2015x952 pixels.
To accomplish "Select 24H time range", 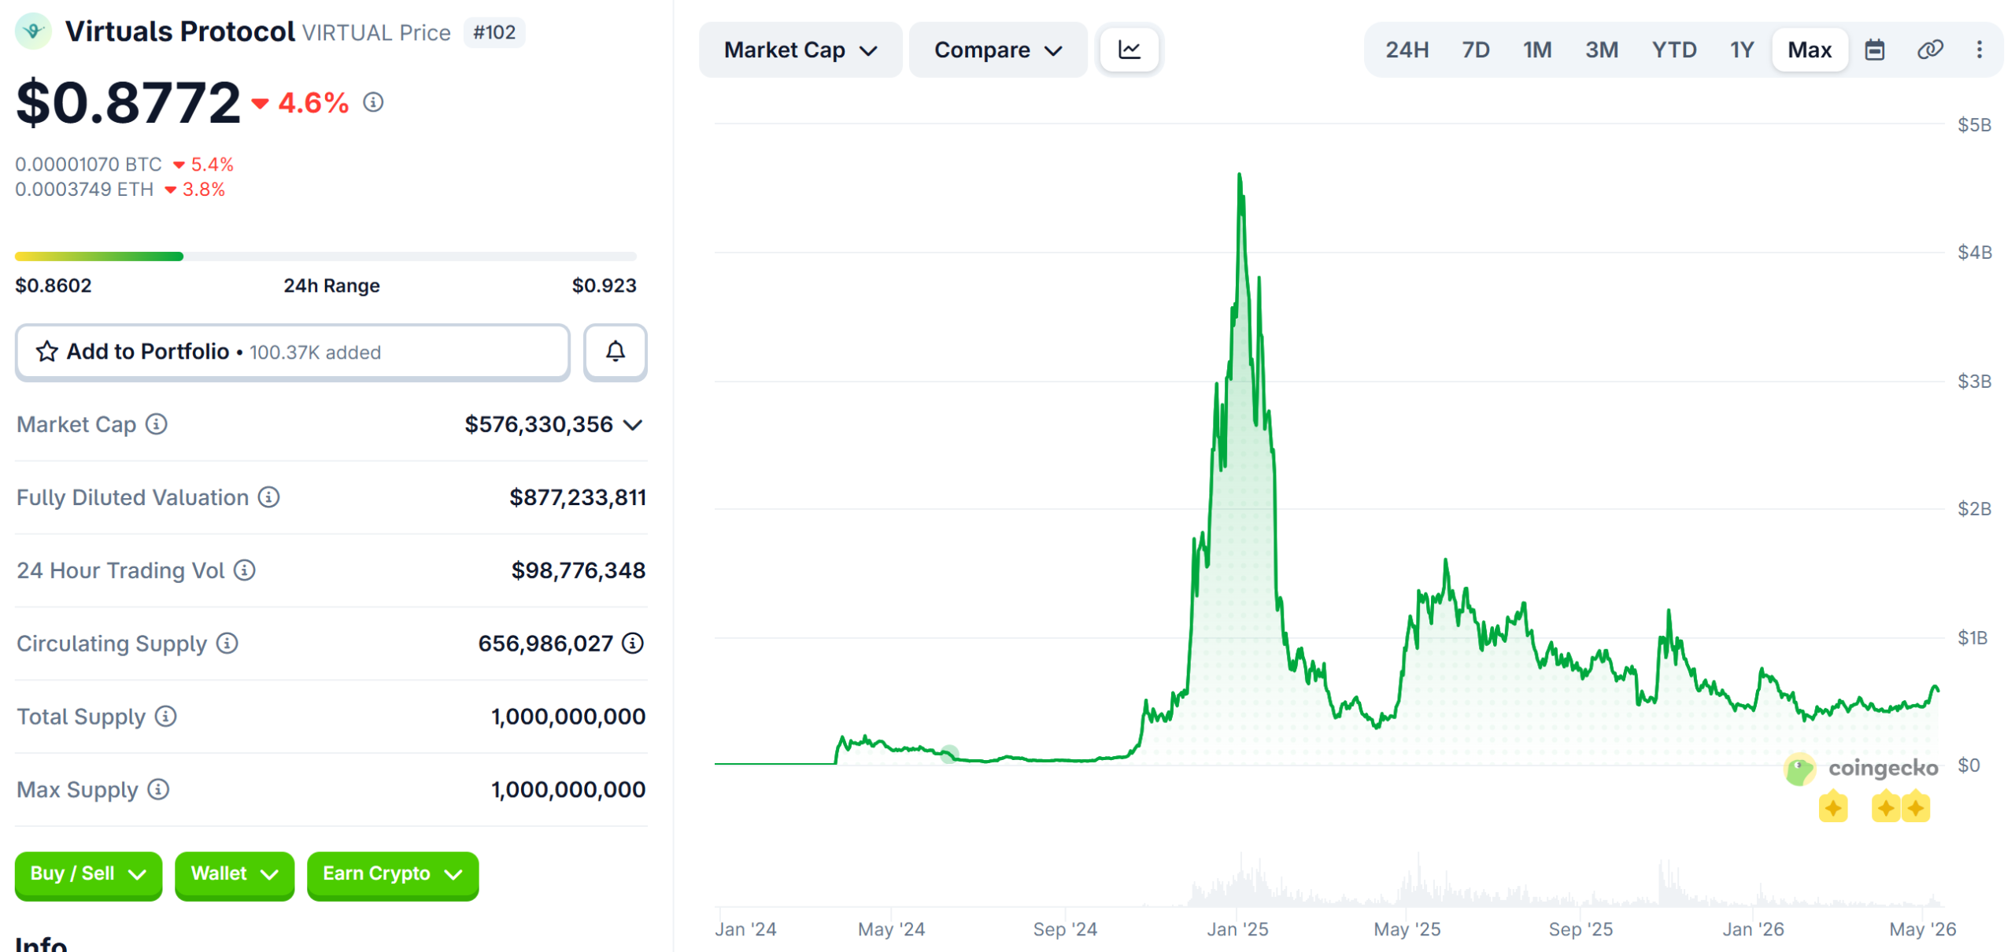I will pos(1406,50).
